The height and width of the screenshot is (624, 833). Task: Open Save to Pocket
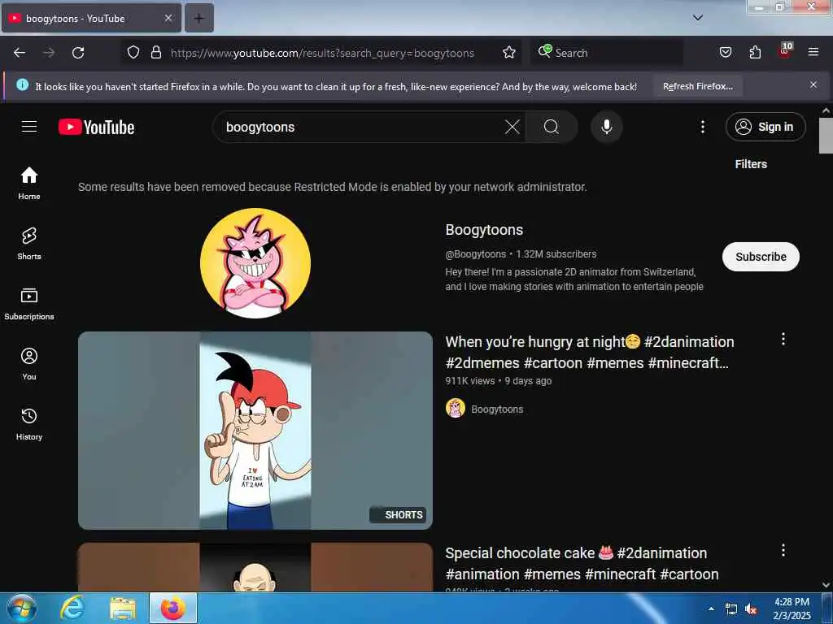tap(726, 52)
